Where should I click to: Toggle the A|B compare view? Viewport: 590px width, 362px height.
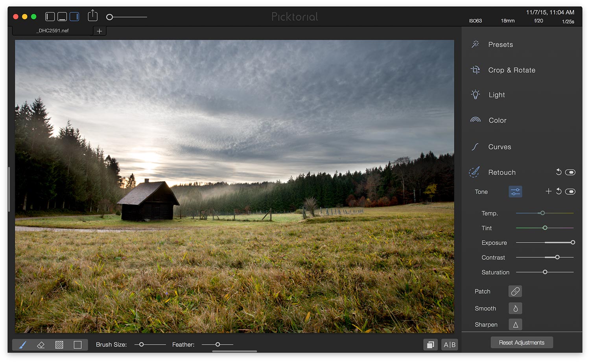click(450, 345)
